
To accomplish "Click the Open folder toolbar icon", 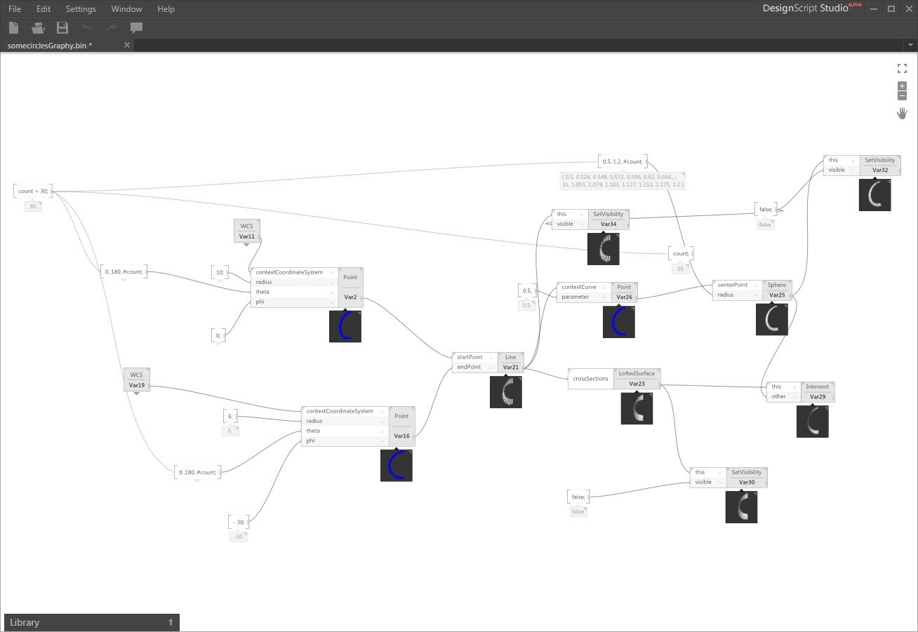I will [38, 27].
